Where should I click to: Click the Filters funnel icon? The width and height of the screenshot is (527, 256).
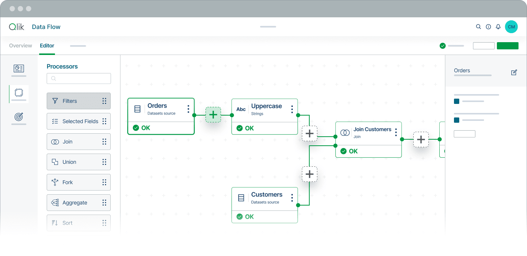click(55, 101)
